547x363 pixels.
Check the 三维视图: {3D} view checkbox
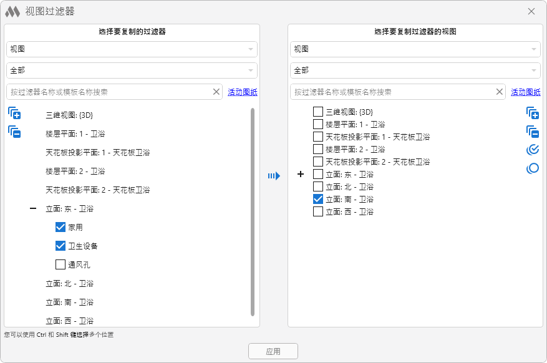pos(318,112)
